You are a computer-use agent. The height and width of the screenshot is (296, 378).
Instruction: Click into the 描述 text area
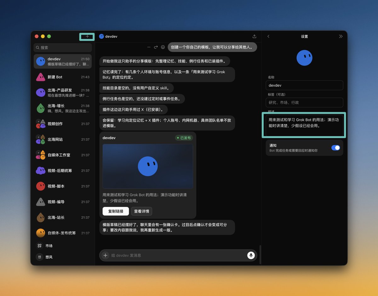[x=304, y=125]
